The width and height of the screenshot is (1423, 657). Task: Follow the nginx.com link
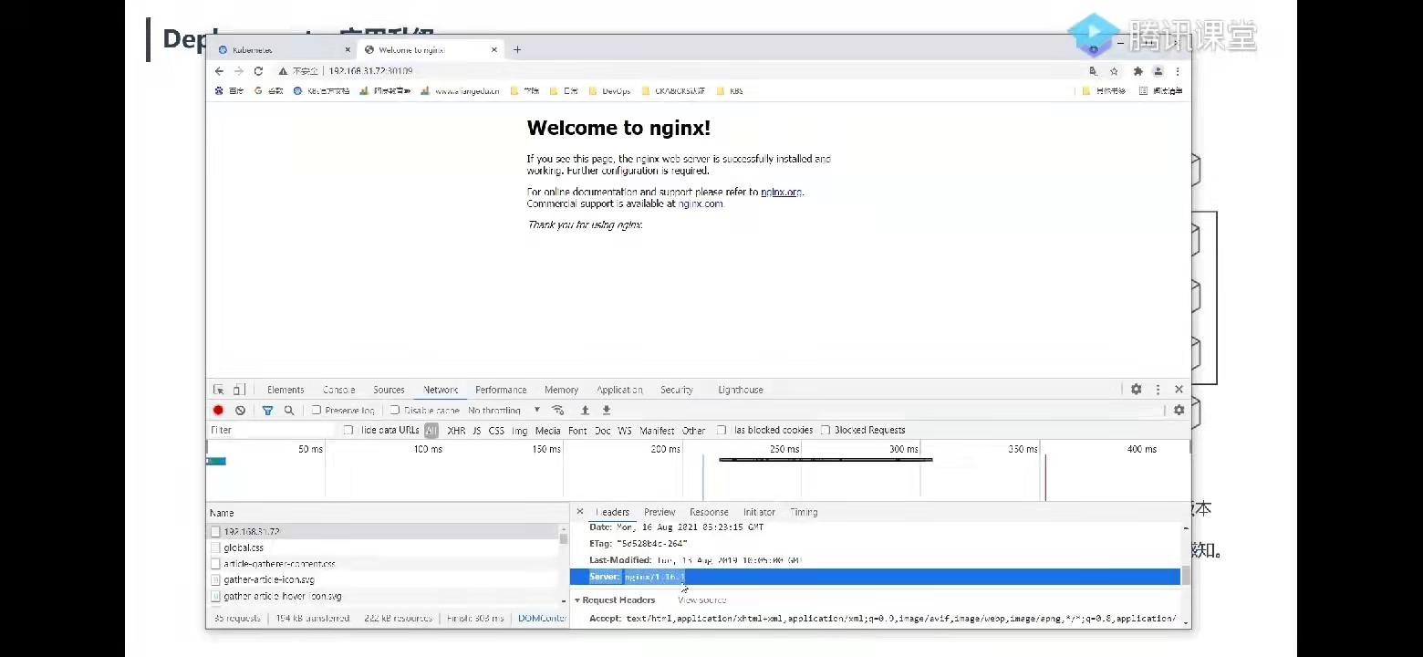tap(700, 204)
